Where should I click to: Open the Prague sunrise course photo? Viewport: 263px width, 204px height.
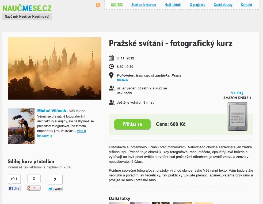(55, 68)
